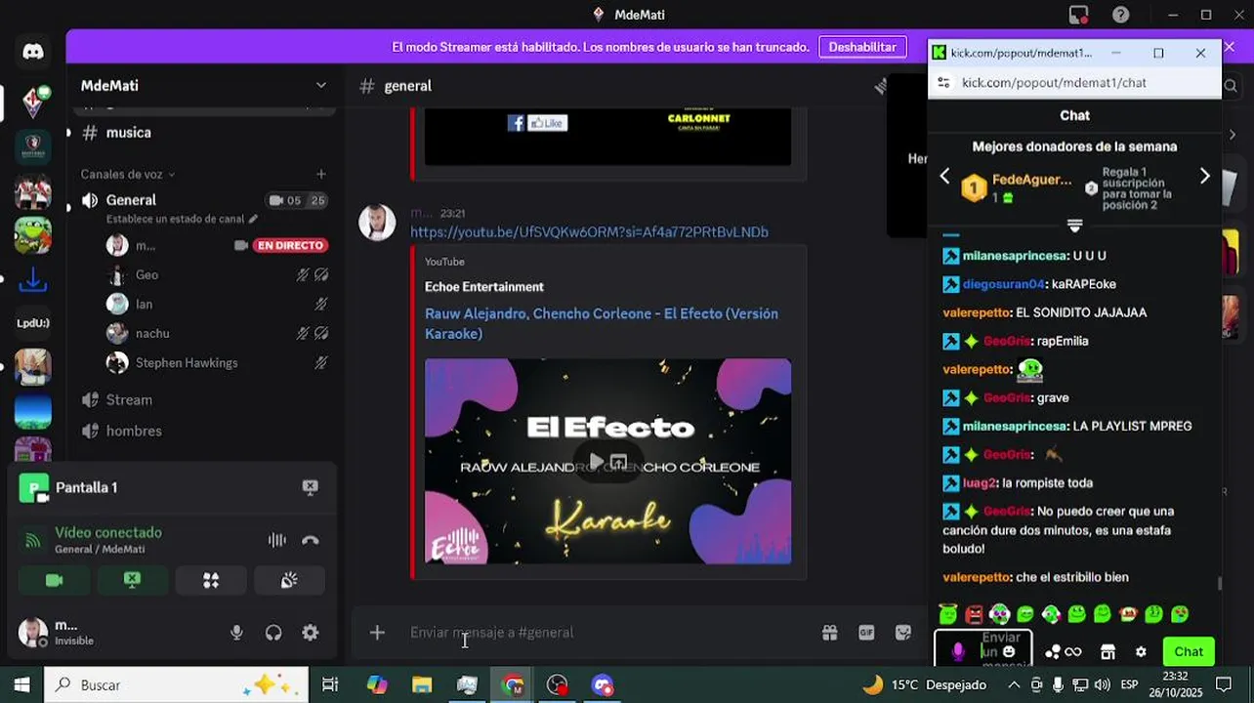Collapse the Canales de voz category
Viewport: 1254px width, 703px height.
tap(128, 174)
